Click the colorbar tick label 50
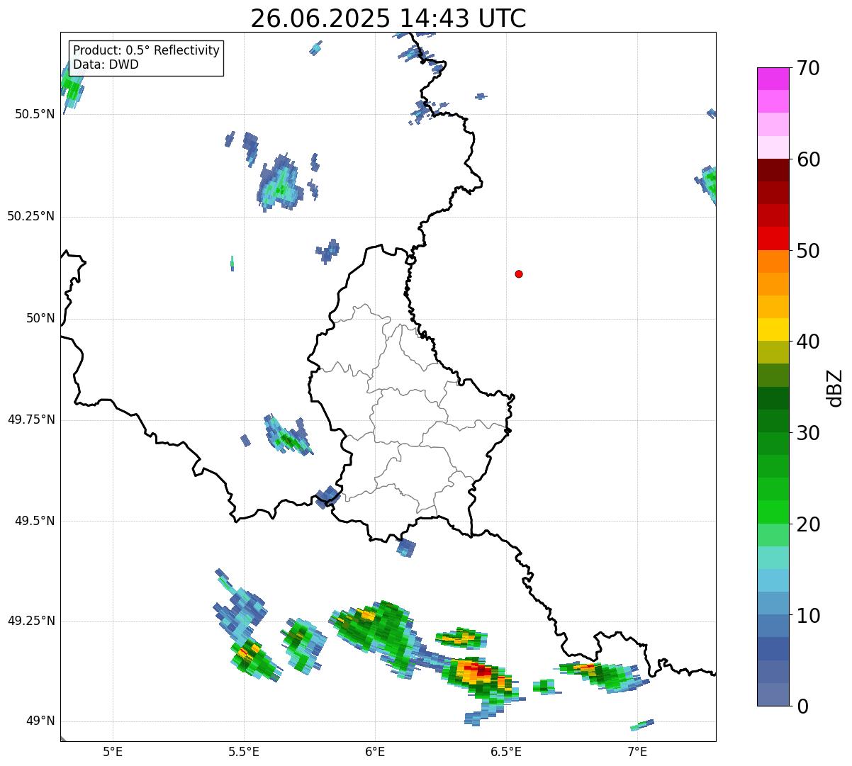This screenshot has width=852, height=766. 808,251
